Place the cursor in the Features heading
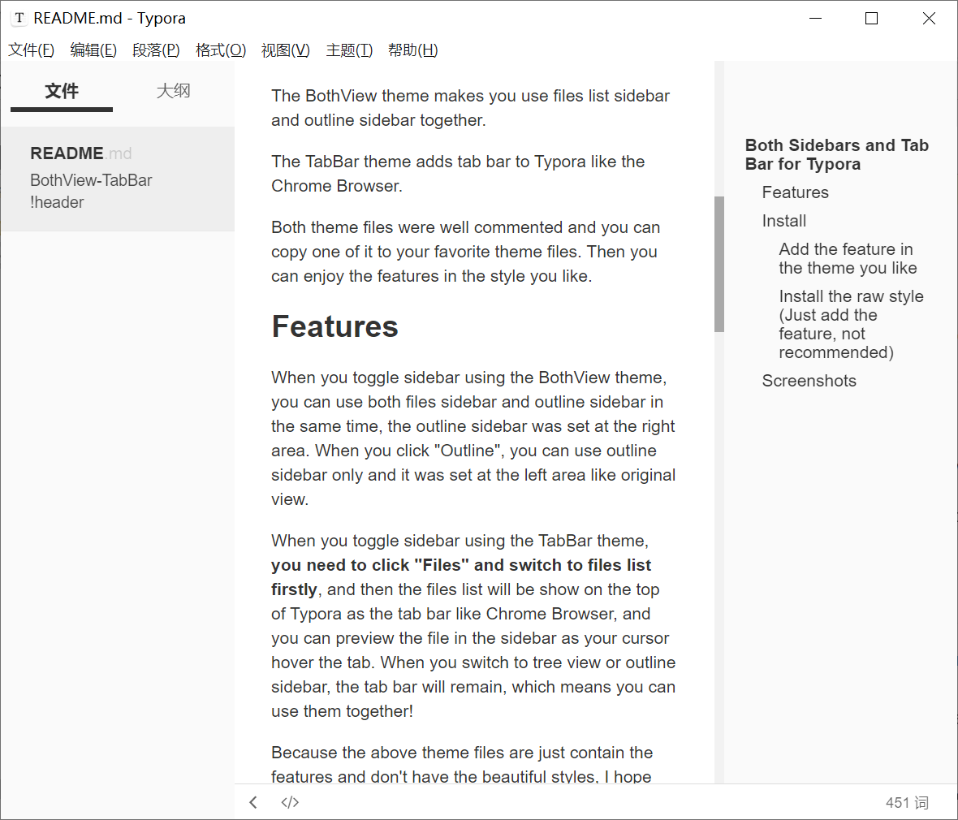The width and height of the screenshot is (958, 820). [x=334, y=326]
